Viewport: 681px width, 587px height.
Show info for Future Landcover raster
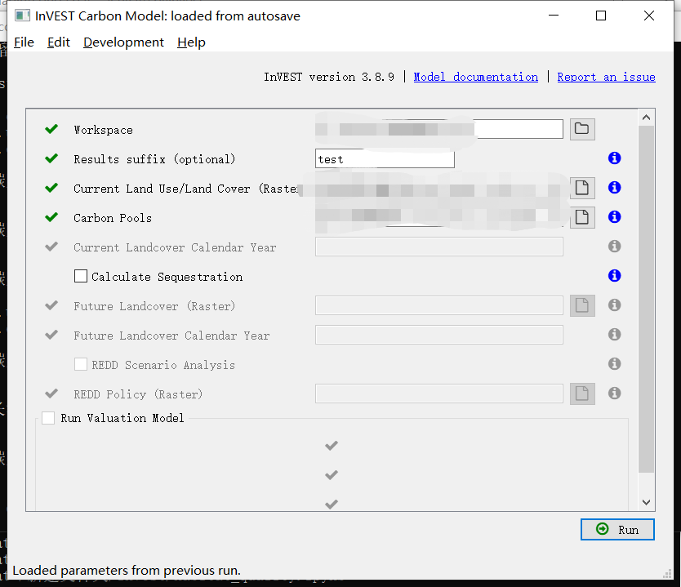point(614,305)
